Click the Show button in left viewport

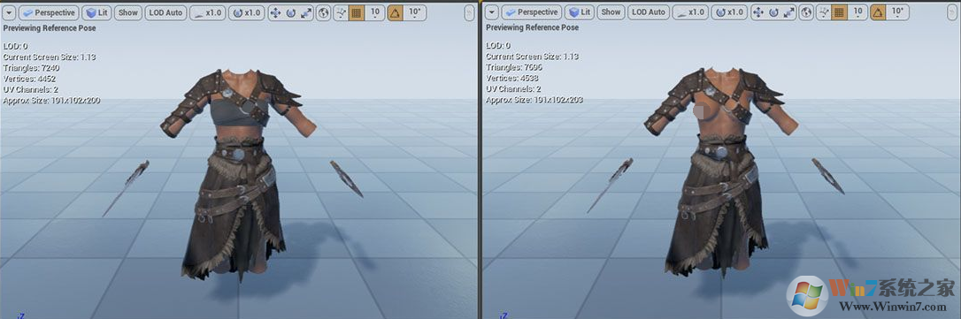[128, 12]
